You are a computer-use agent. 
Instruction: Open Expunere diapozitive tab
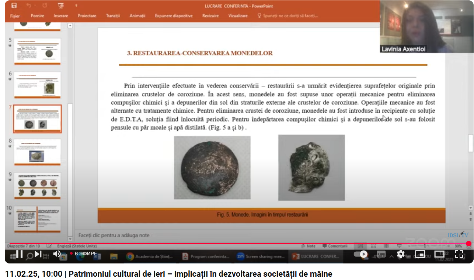[174, 16]
